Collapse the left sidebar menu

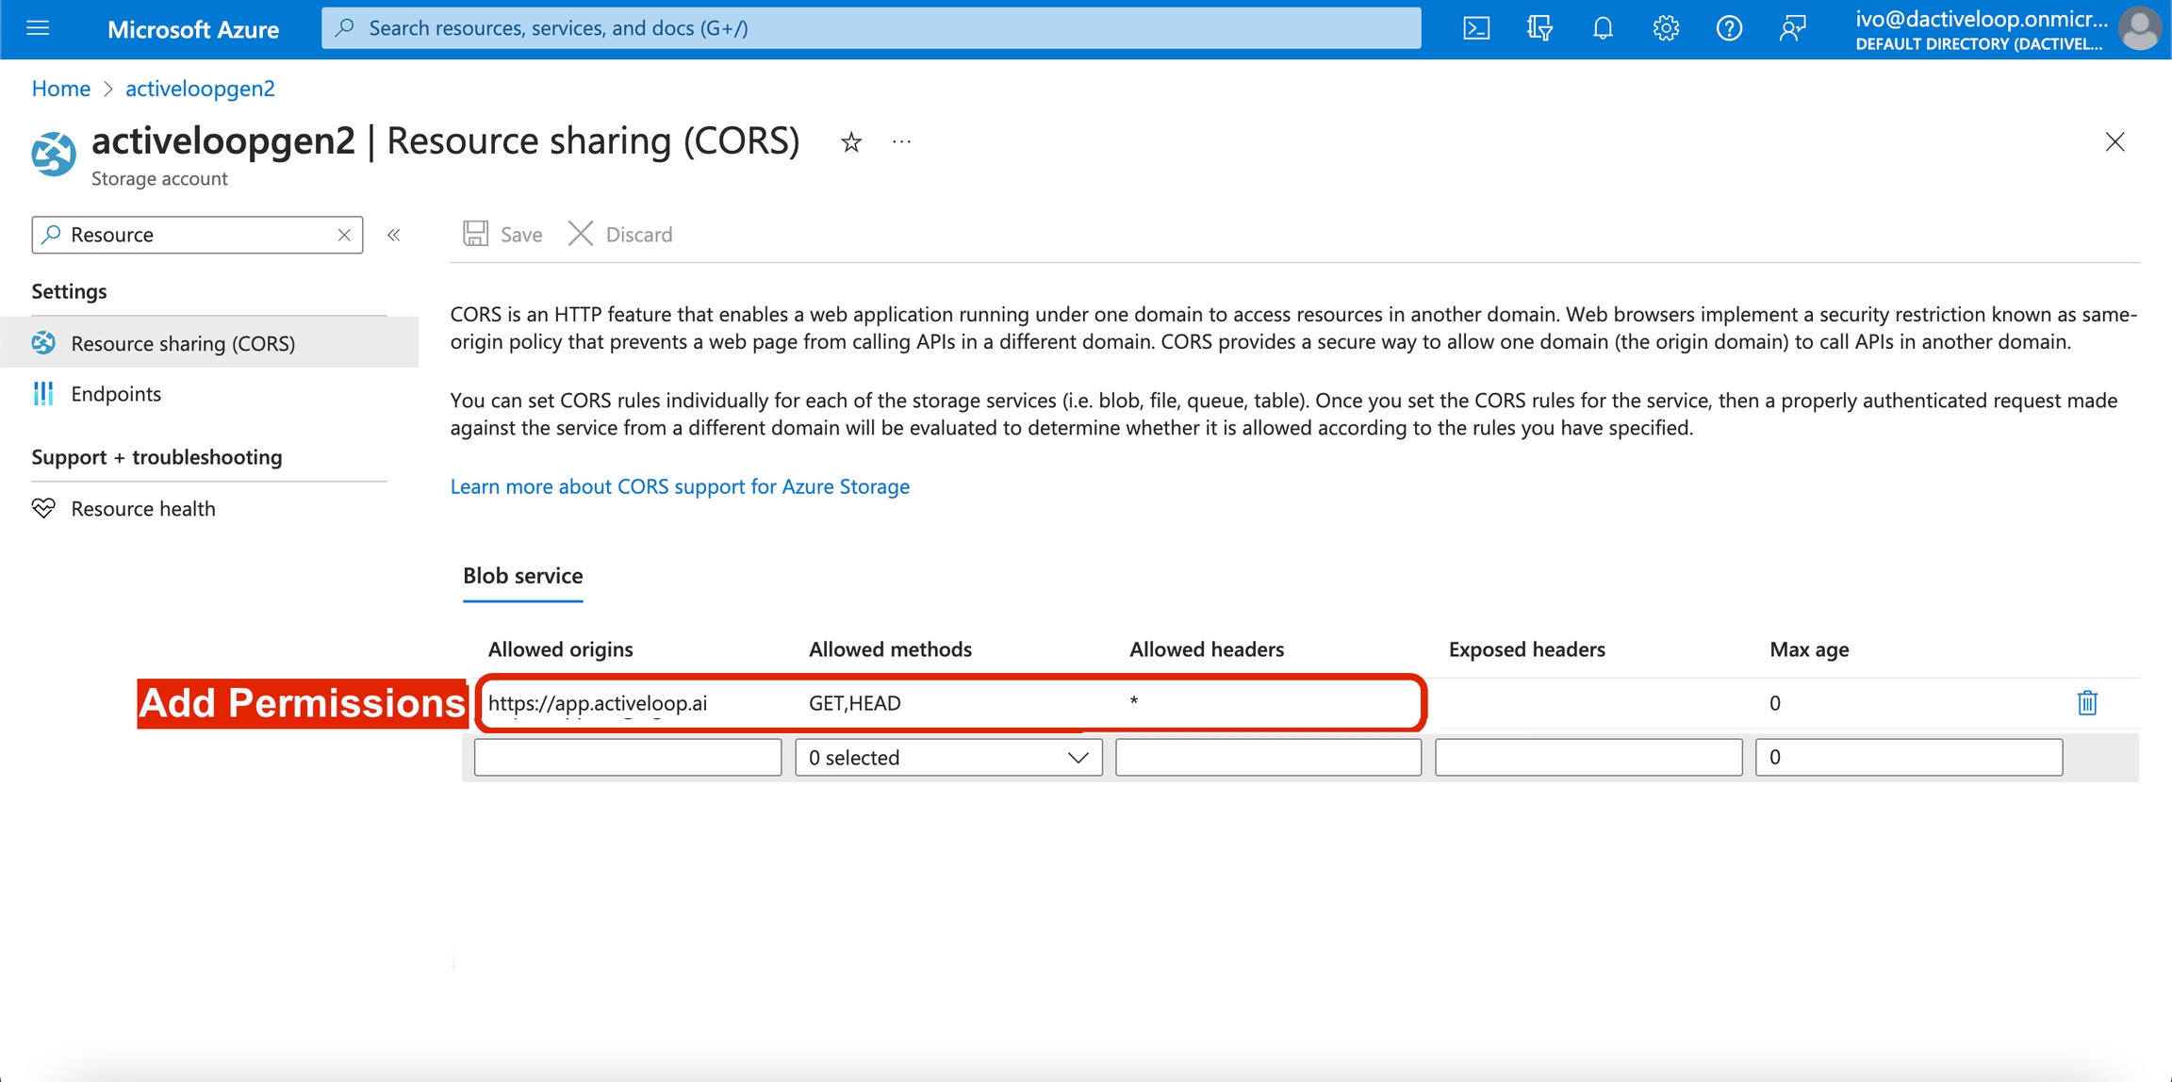[x=394, y=235]
